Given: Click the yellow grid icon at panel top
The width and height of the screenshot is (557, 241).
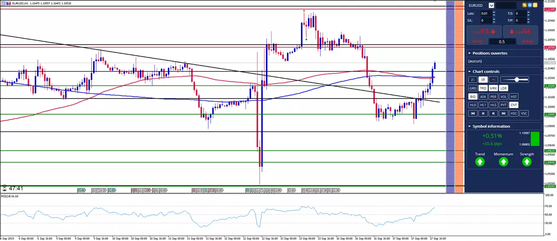Looking at the screenshot, I should (x=535, y=5).
